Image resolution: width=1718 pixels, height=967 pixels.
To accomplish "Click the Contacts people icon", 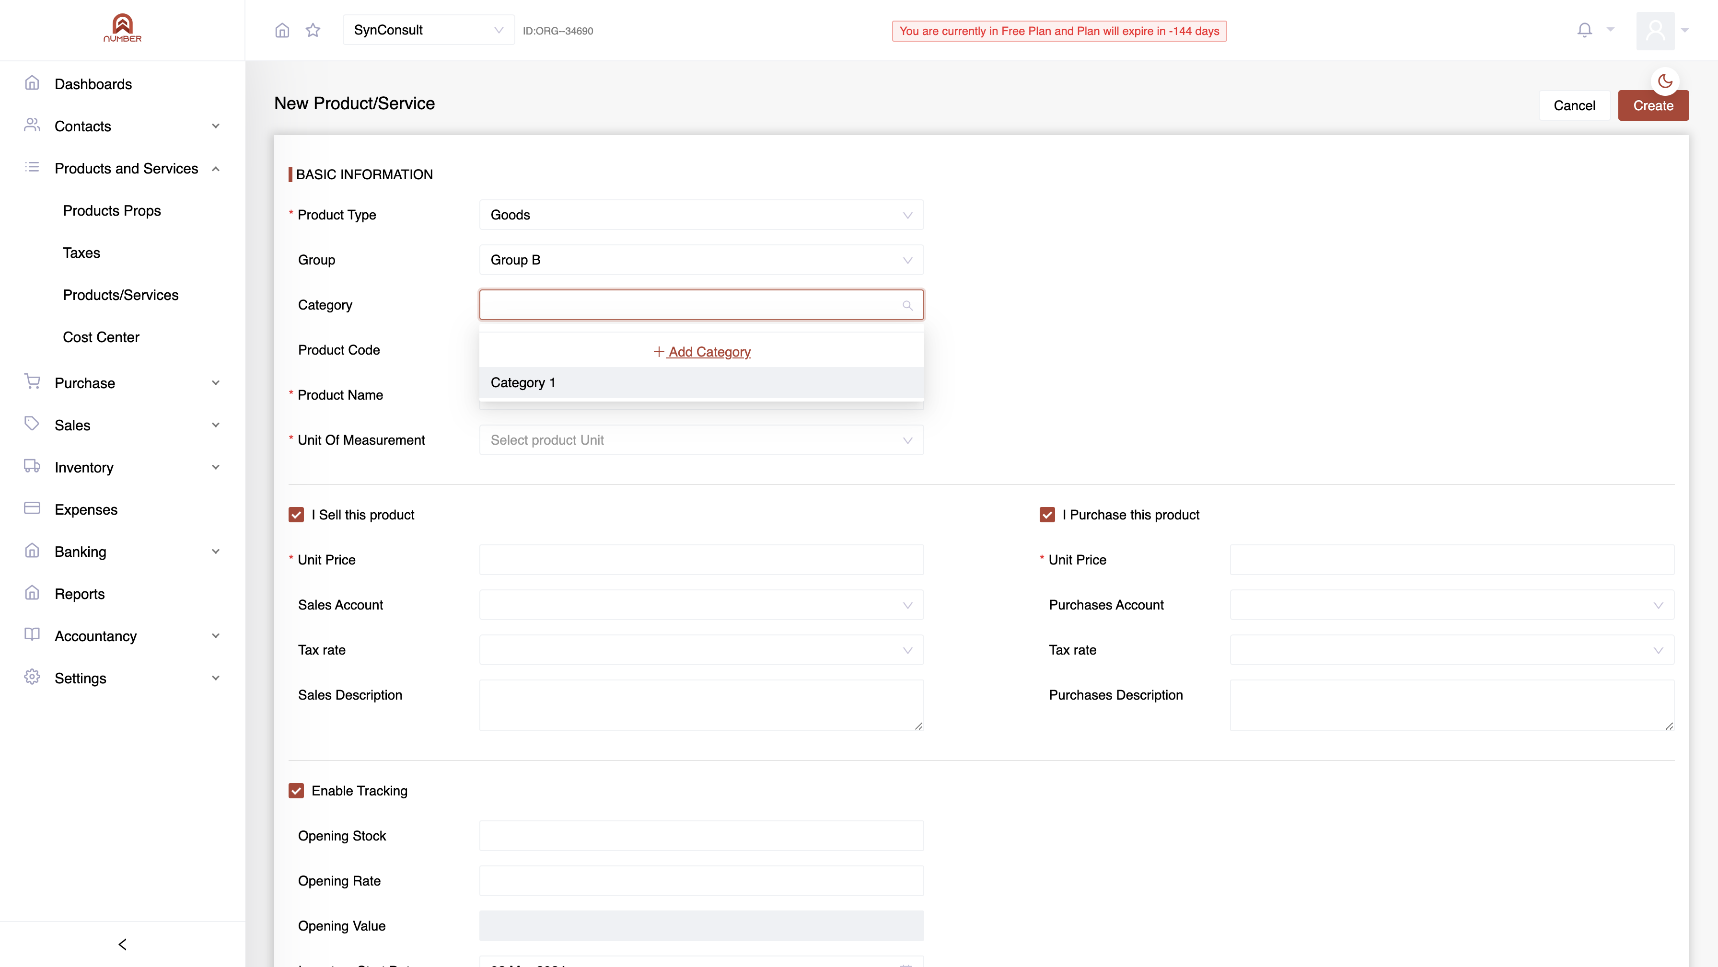I will tap(32, 126).
